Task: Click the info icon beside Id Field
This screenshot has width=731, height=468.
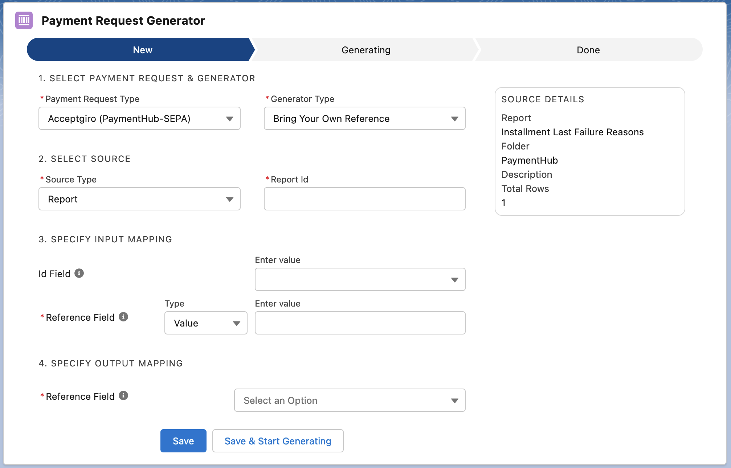Action: [79, 273]
